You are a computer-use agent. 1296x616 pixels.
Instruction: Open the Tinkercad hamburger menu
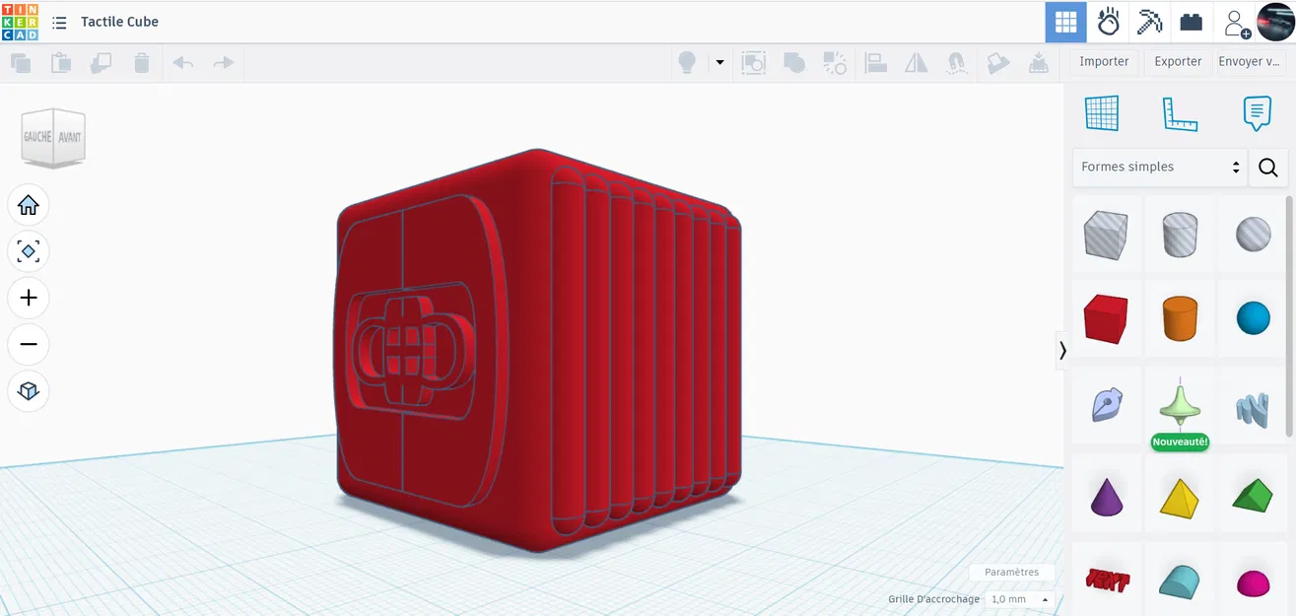point(59,22)
